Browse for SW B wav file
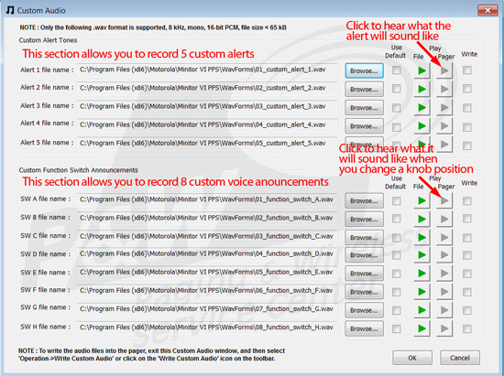This screenshot has height=376, width=504. 364,220
